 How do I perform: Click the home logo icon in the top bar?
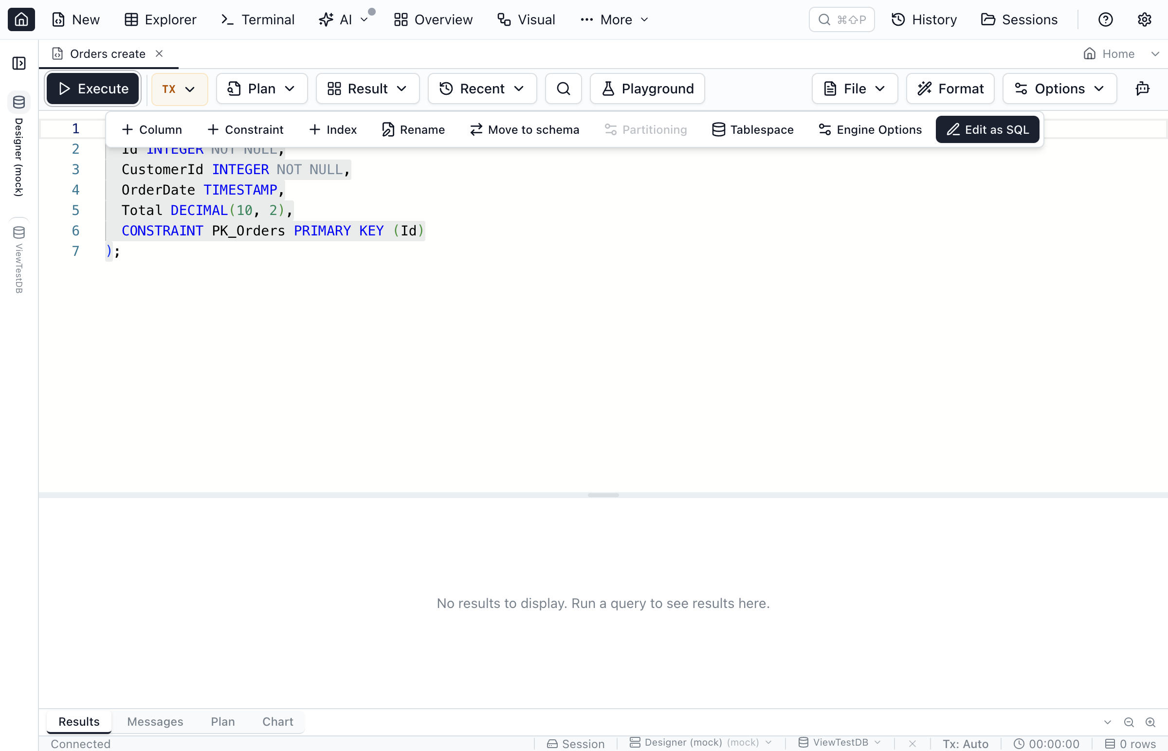(21, 19)
